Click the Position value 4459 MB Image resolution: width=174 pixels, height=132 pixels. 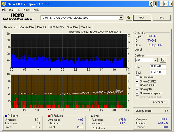click(163, 123)
